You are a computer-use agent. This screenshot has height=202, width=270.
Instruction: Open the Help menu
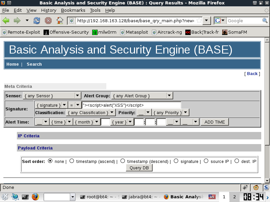click(110, 10)
